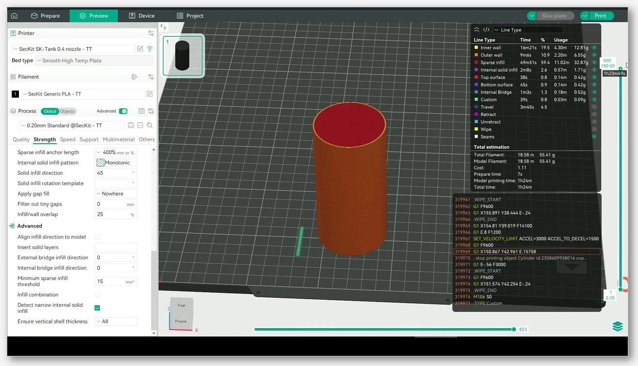Image resolution: width=638 pixels, height=366 pixels.
Task: Open printer preset dropdown
Action: (x=74, y=49)
